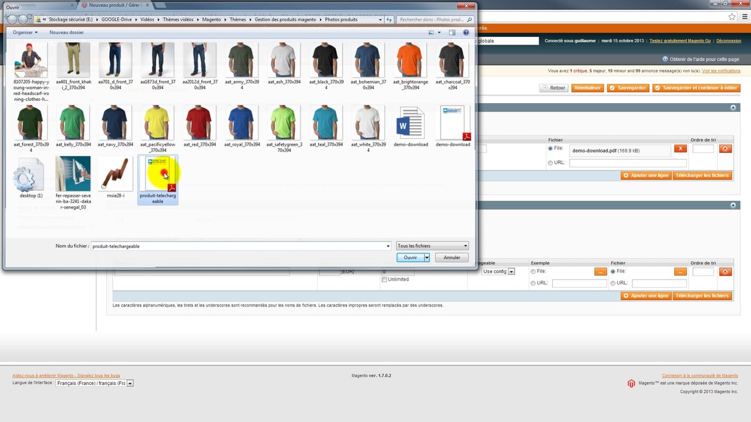The image size is (751, 422).
Task: Select URL radio in Exemple column
Action: coord(533,284)
